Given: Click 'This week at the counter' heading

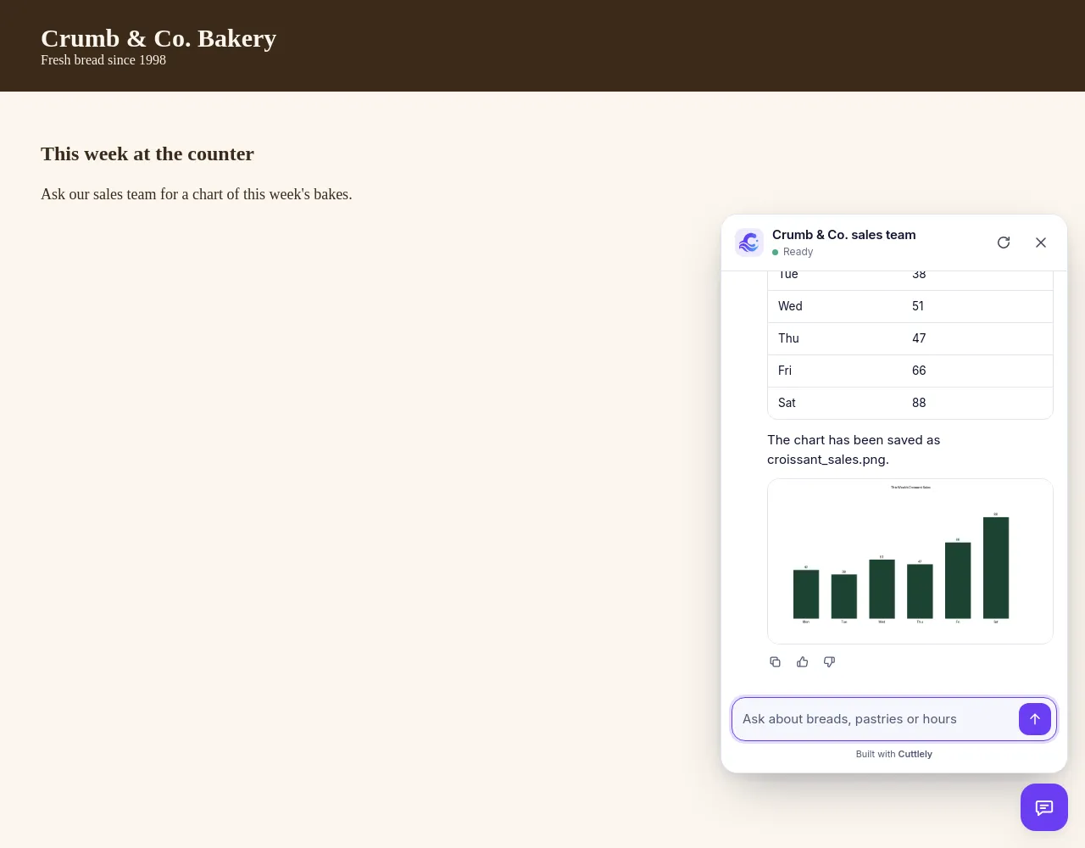Looking at the screenshot, I should tap(147, 153).
